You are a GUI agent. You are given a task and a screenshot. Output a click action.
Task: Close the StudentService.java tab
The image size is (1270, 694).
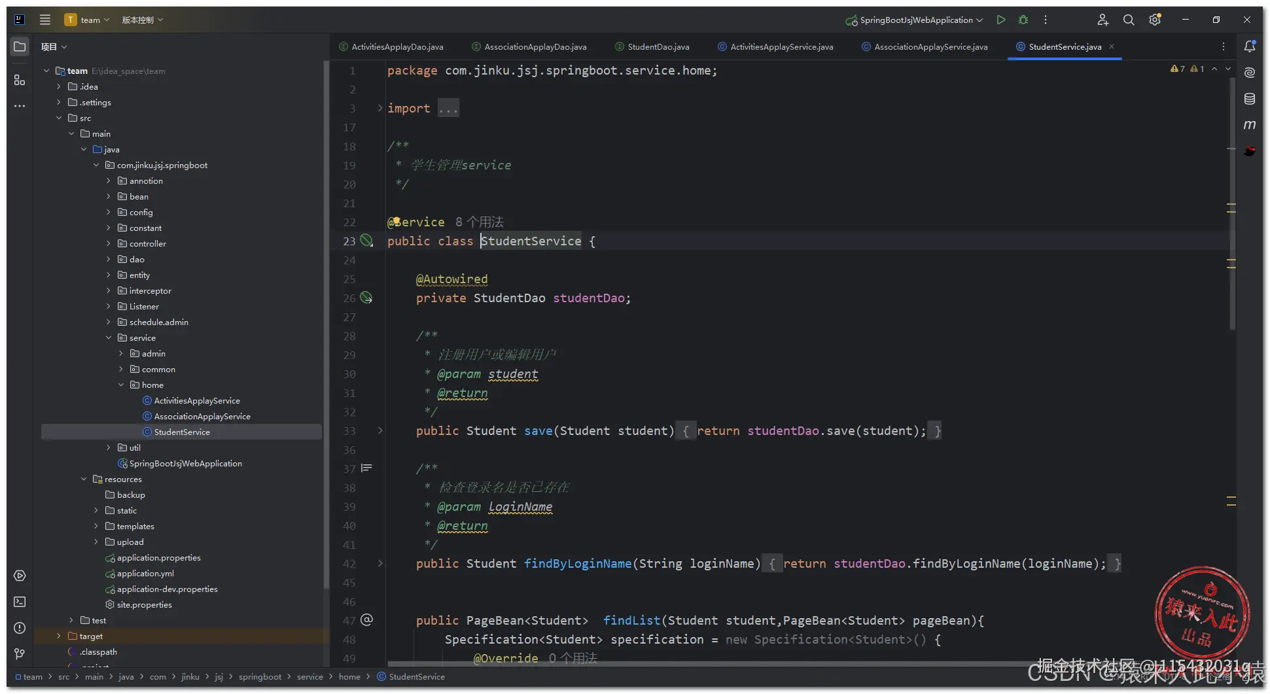click(x=1112, y=46)
